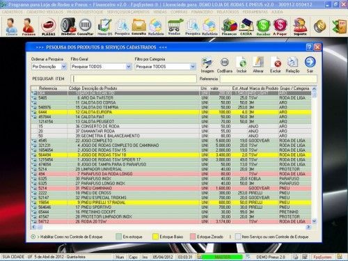Open the VENDAS menu

click(x=160, y=12)
